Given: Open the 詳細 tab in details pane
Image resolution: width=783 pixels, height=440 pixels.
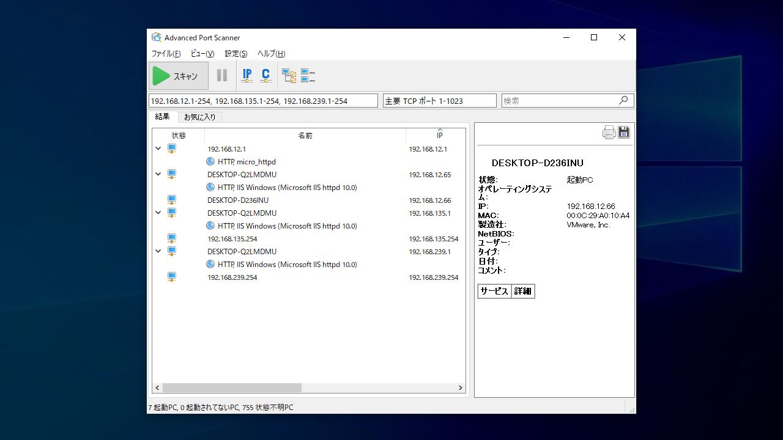Looking at the screenshot, I should point(523,291).
